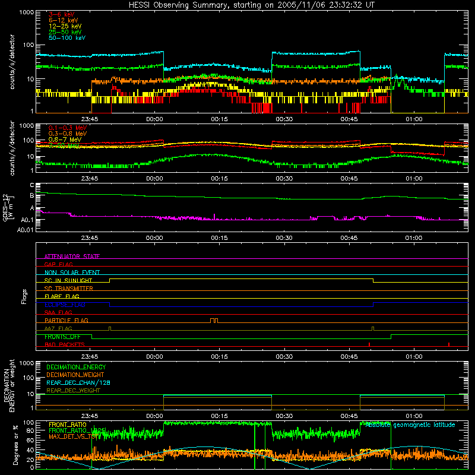Click the NON_SOLAR_EVENT flag label

coord(72,273)
